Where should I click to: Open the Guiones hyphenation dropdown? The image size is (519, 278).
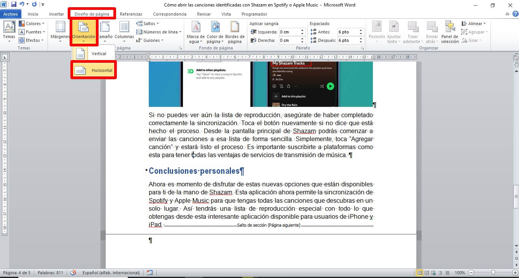click(150, 40)
